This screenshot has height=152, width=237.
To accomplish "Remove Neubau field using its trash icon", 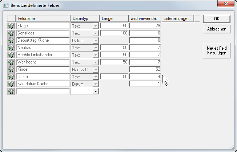I will (11, 48).
